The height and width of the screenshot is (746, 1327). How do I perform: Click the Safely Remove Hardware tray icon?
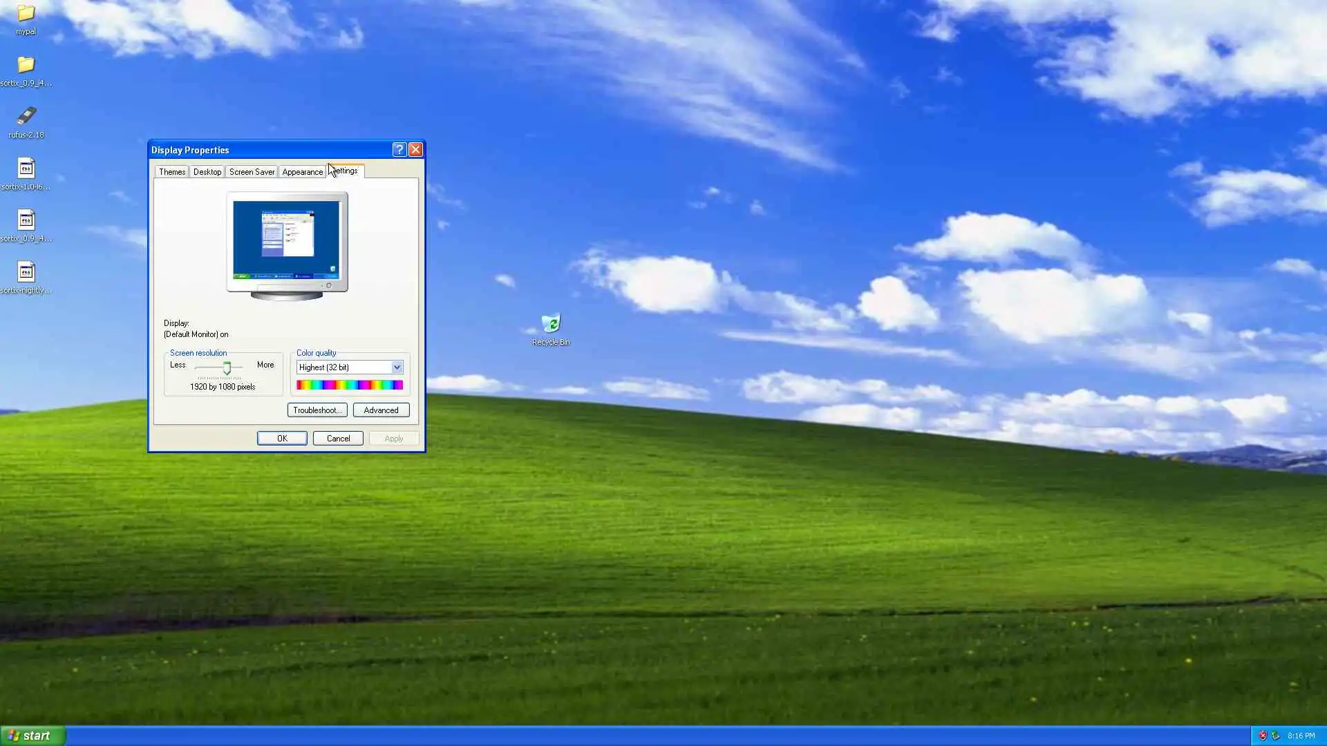coord(1275,736)
